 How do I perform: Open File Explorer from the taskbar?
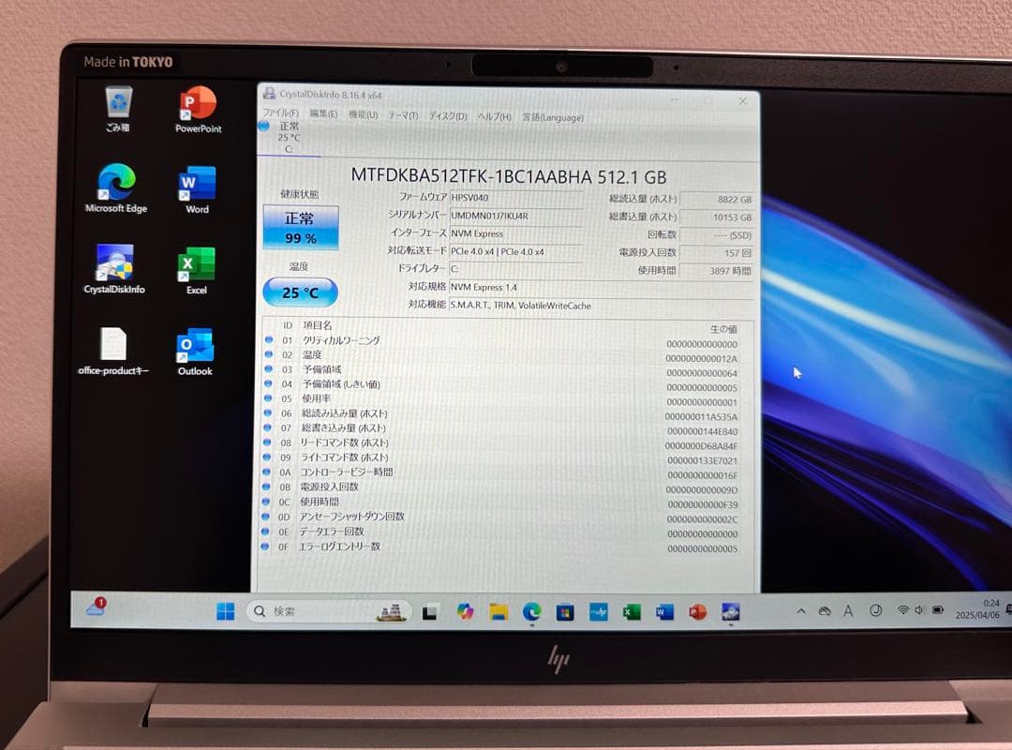(x=499, y=611)
